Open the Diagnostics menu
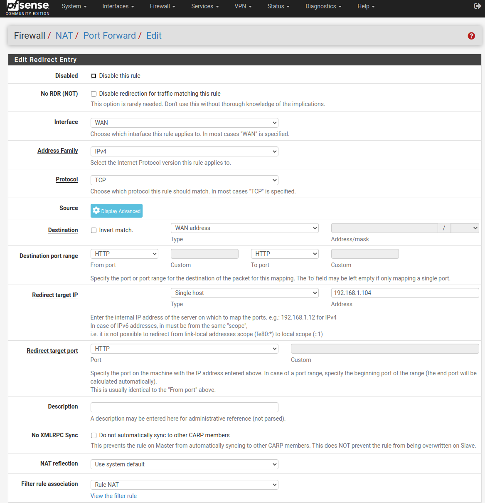The height and width of the screenshot is (503, 485). coord(323,6)
